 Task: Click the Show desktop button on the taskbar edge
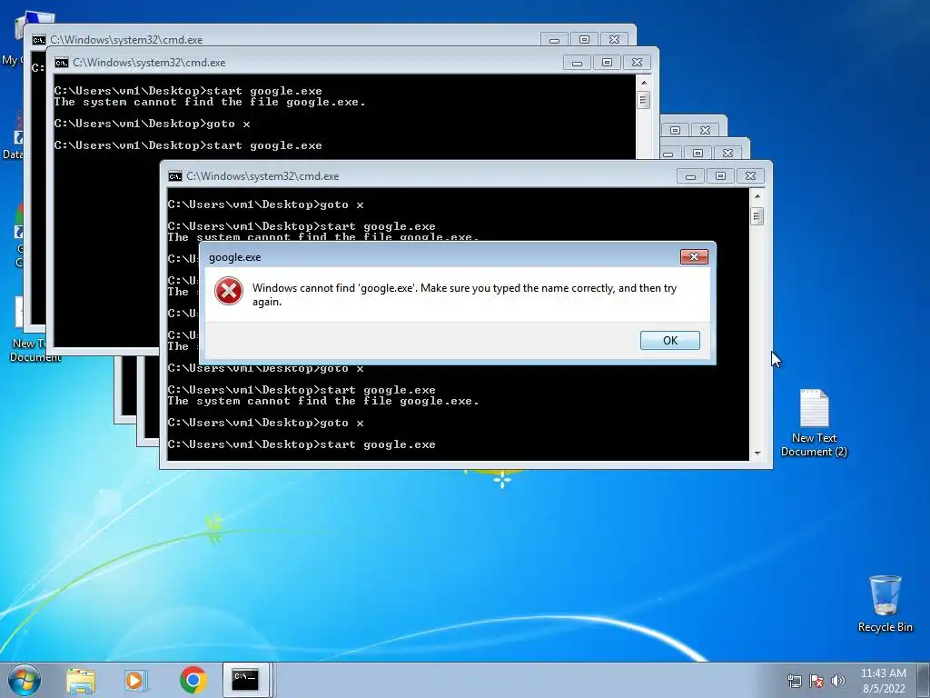pos(925,680)
